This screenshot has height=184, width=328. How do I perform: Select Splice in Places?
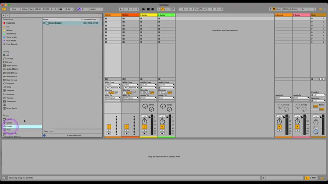[x=9, y=123]
